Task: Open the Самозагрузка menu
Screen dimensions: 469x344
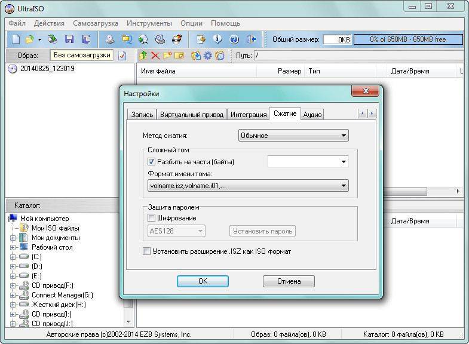Action: (x=96, y=23)
